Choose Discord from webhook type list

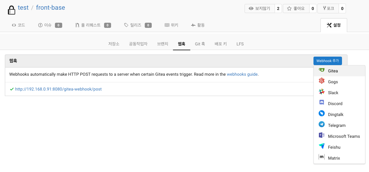coord(339,104)
